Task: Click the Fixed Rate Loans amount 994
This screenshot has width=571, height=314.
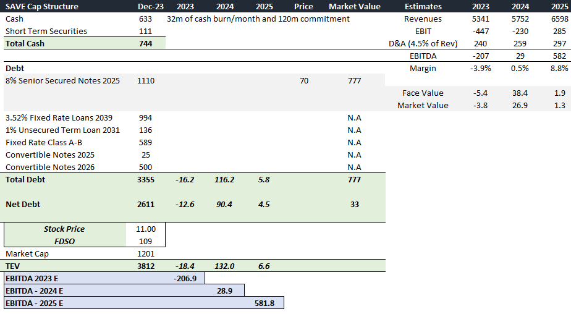Action: (x=145, y=118)
